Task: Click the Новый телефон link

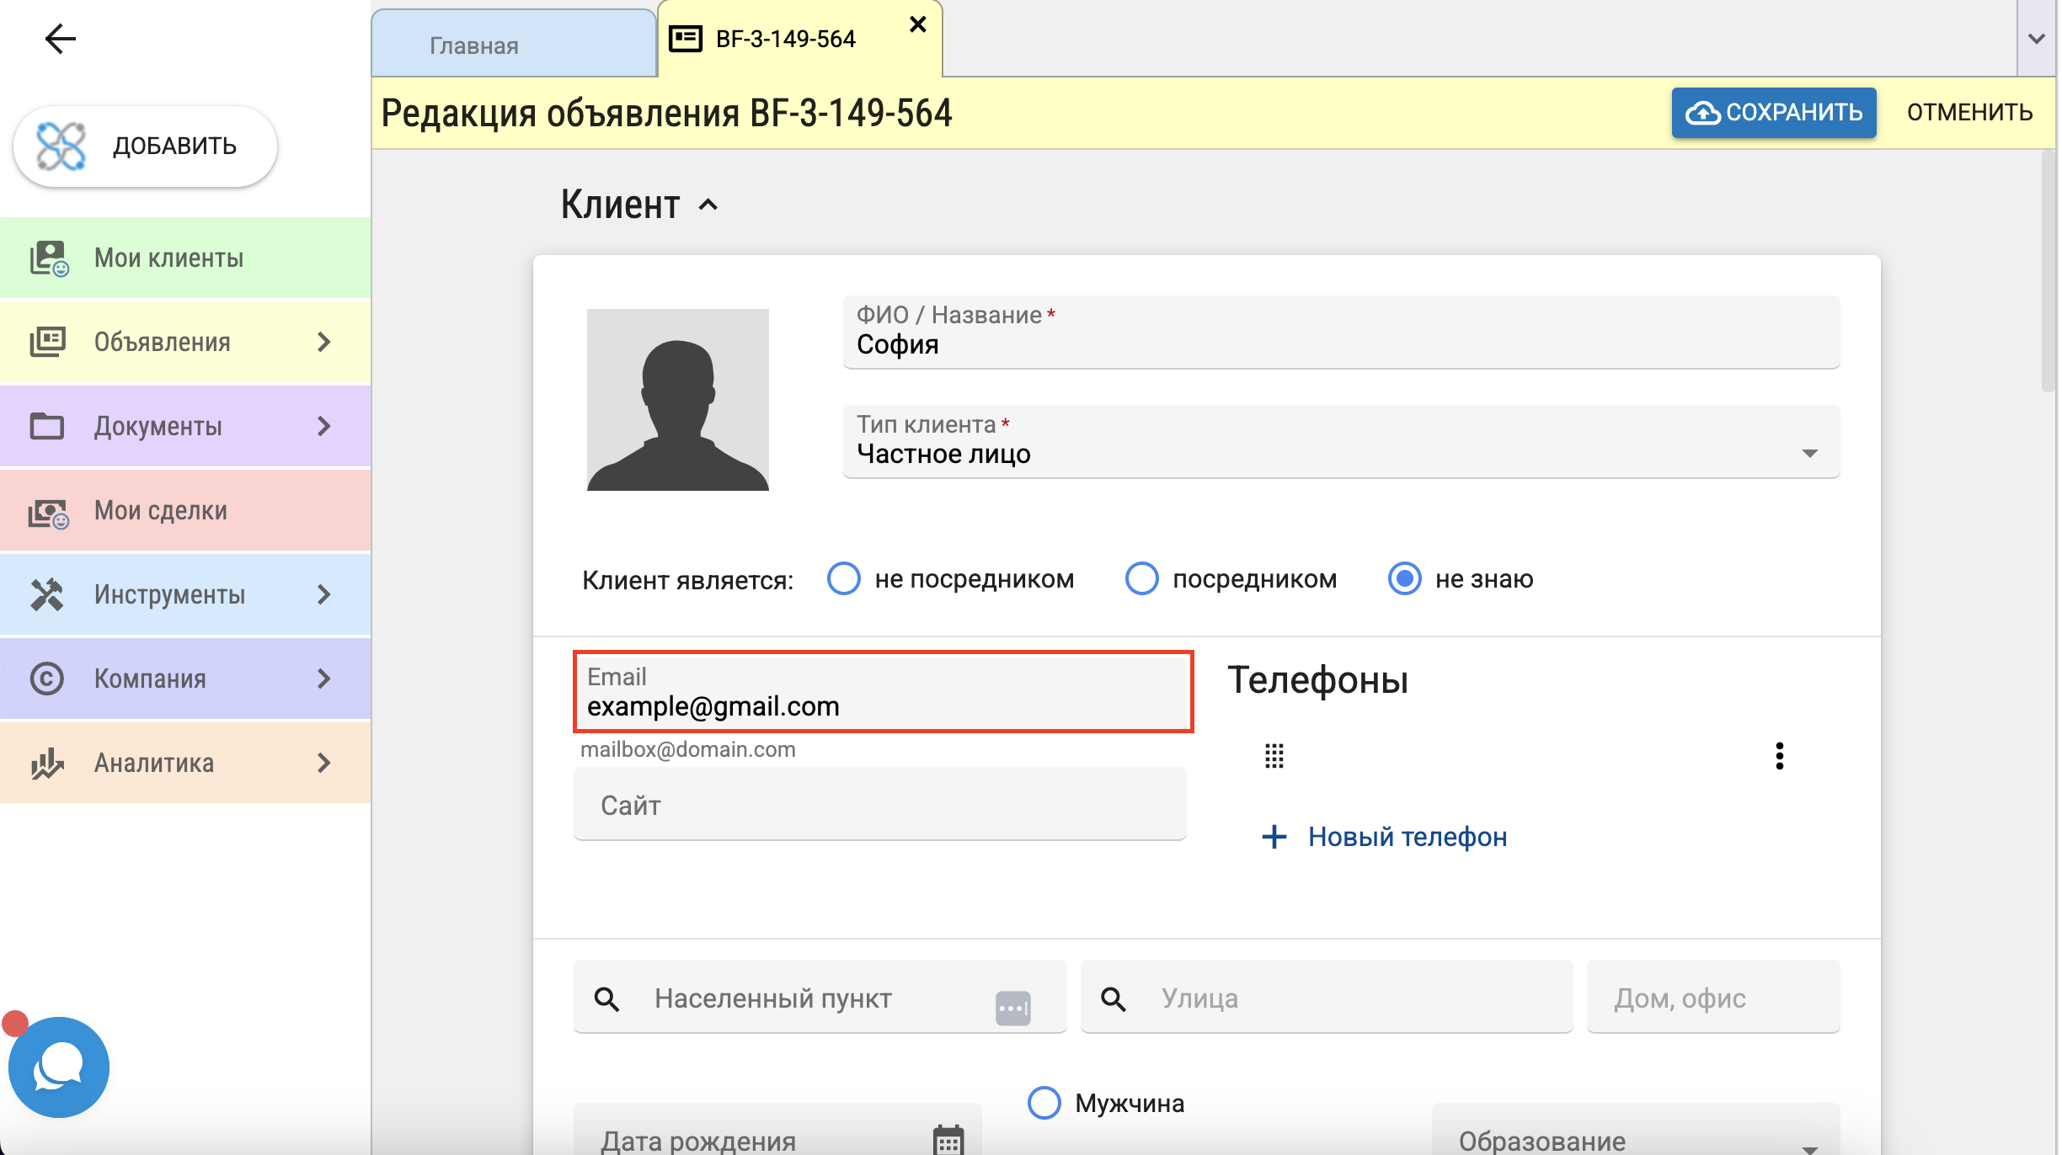Action: [1385, 837]
